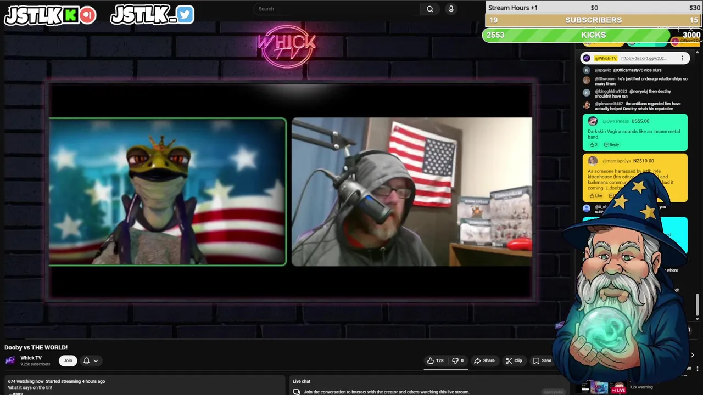Select the @Shwueen chat author name
The width and height of the screenshot is (703, 395).
click(605, 79)
